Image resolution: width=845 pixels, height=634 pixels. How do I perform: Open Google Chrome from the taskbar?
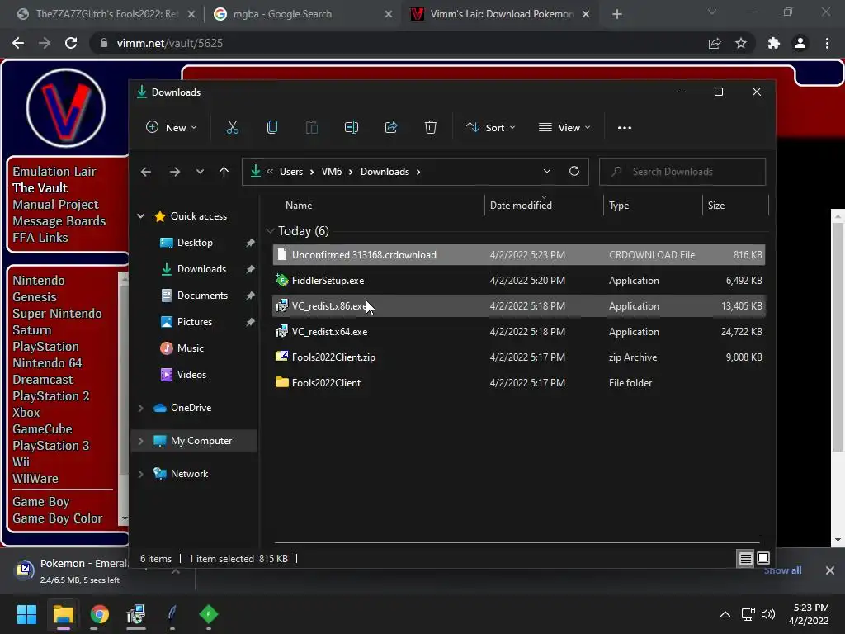[100, 614]
